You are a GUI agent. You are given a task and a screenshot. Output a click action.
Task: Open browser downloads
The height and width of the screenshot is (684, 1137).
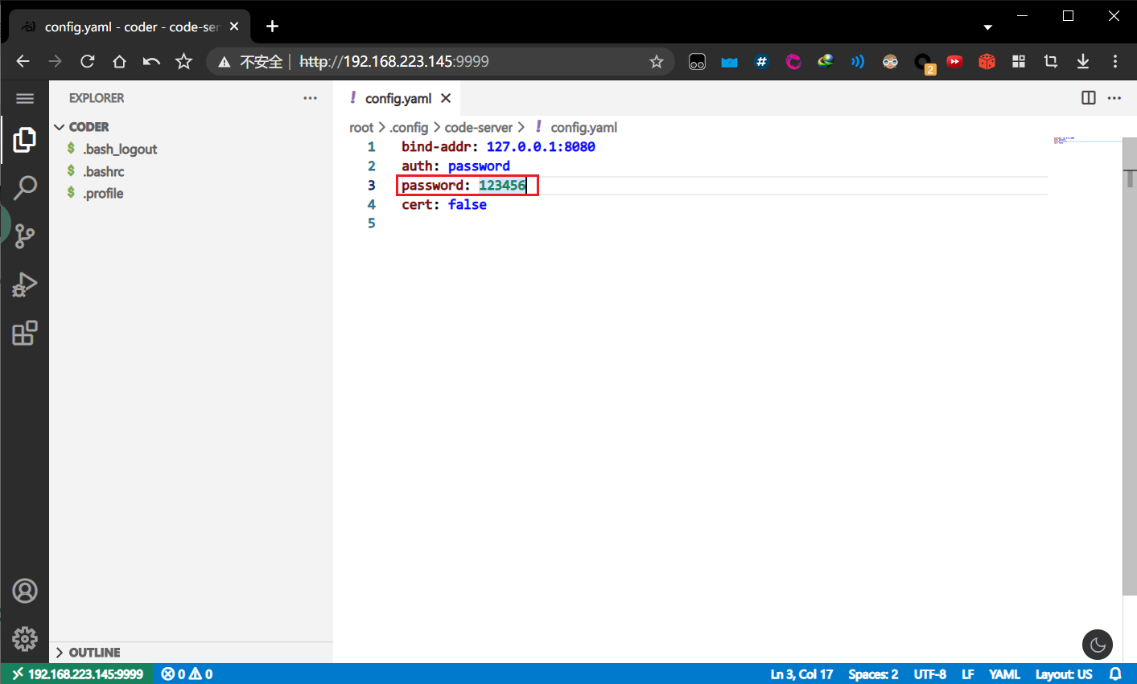(1083, 61)
